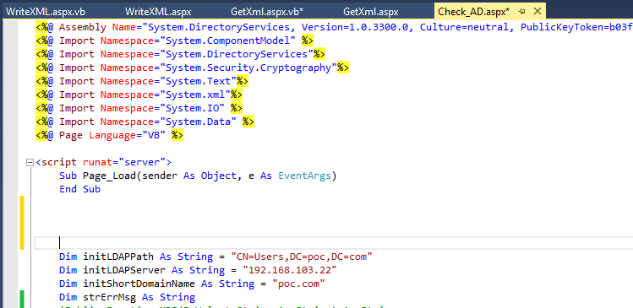
Task: Click the Language="VB" page directive
Action: [x=127, y=135]
